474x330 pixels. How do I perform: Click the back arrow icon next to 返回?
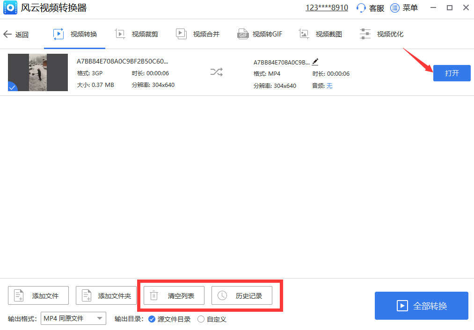tap(7, 34)
